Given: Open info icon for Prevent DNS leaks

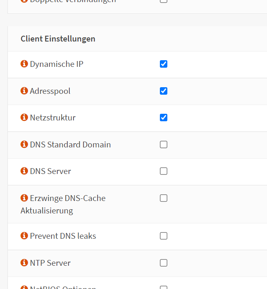Looking at the screenshot, I should [x=24, y=236].
